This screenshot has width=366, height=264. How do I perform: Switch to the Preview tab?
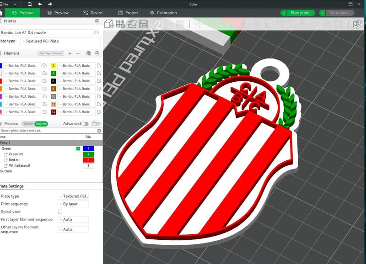(x=58, y=13)
